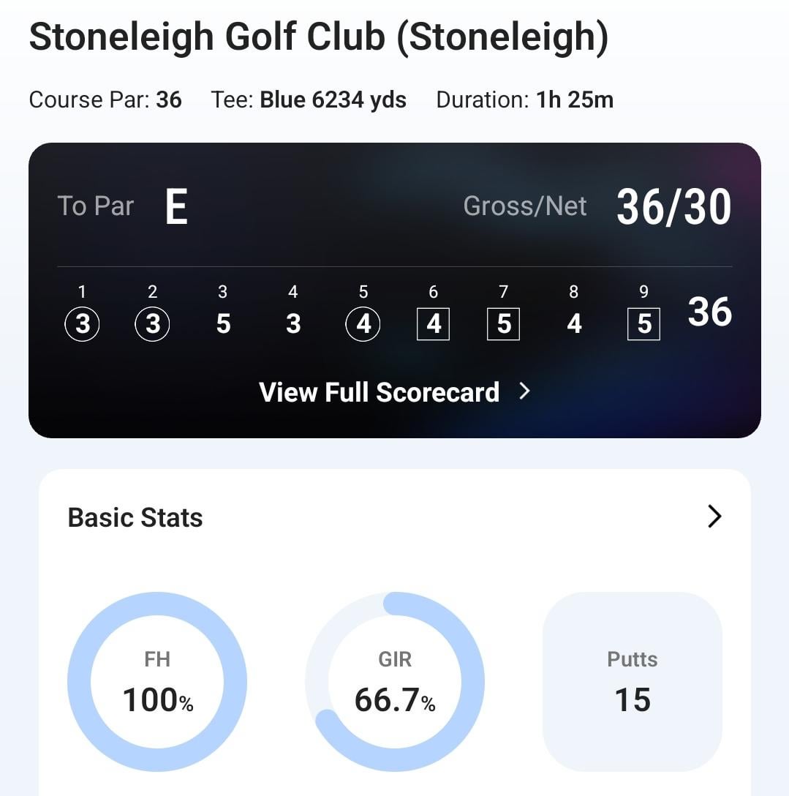This screenshot has width=789, height=796.
Task: Tap the circled score on hole 2
Action: click(x=152, y=323)
